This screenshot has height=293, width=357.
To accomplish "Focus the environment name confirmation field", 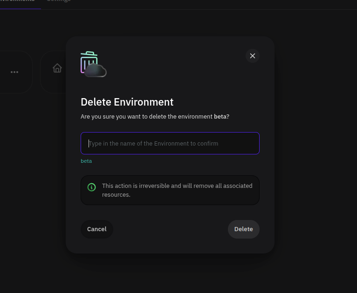I will click(170, 143).
